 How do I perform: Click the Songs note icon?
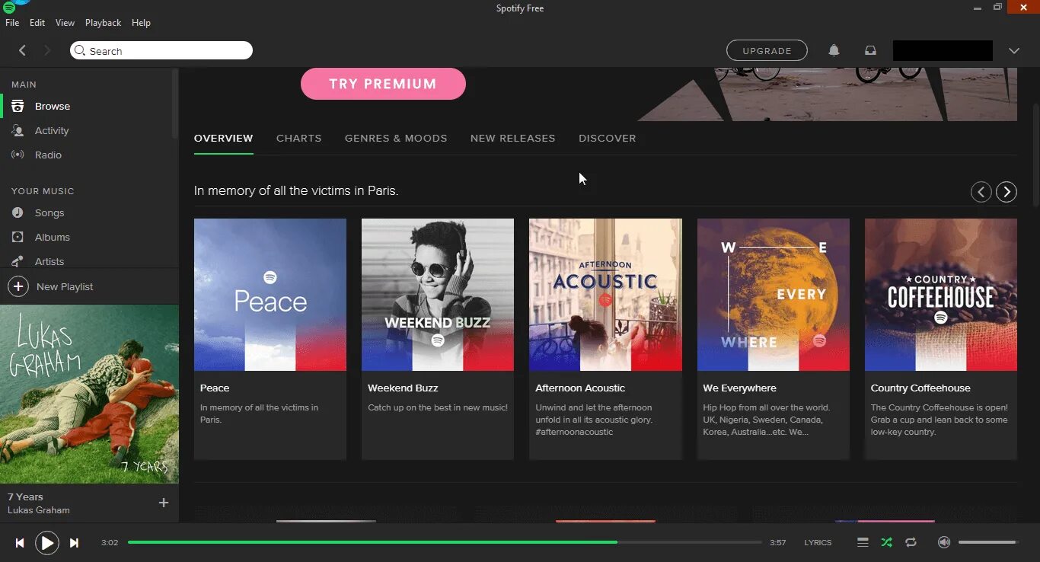coord(18,213)
